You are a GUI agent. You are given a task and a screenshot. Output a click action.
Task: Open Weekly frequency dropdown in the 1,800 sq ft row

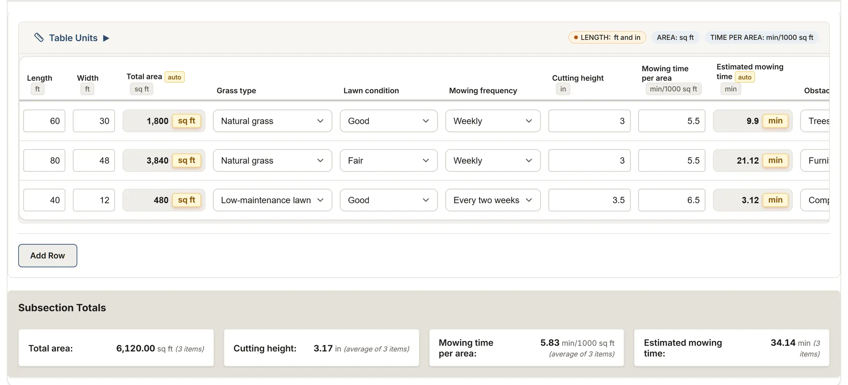(493, 121)
